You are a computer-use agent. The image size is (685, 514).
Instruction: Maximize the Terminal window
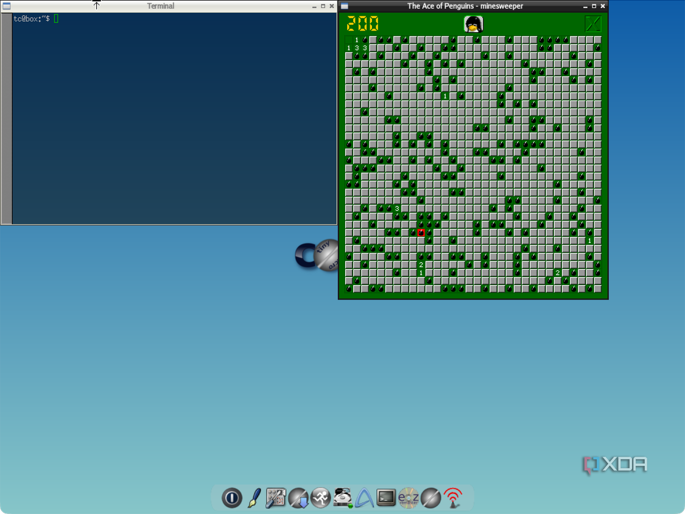click(323, 6)
